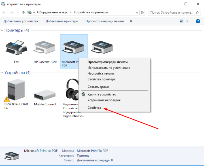204x166 pixels.
Task: Collapse the Принтеры (4) group
Action: 2,30
